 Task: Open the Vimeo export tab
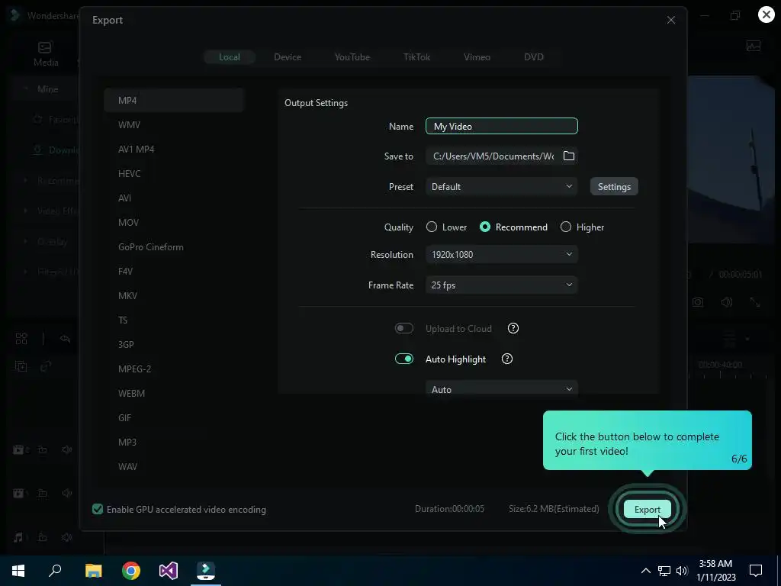[x=477, y=56]
